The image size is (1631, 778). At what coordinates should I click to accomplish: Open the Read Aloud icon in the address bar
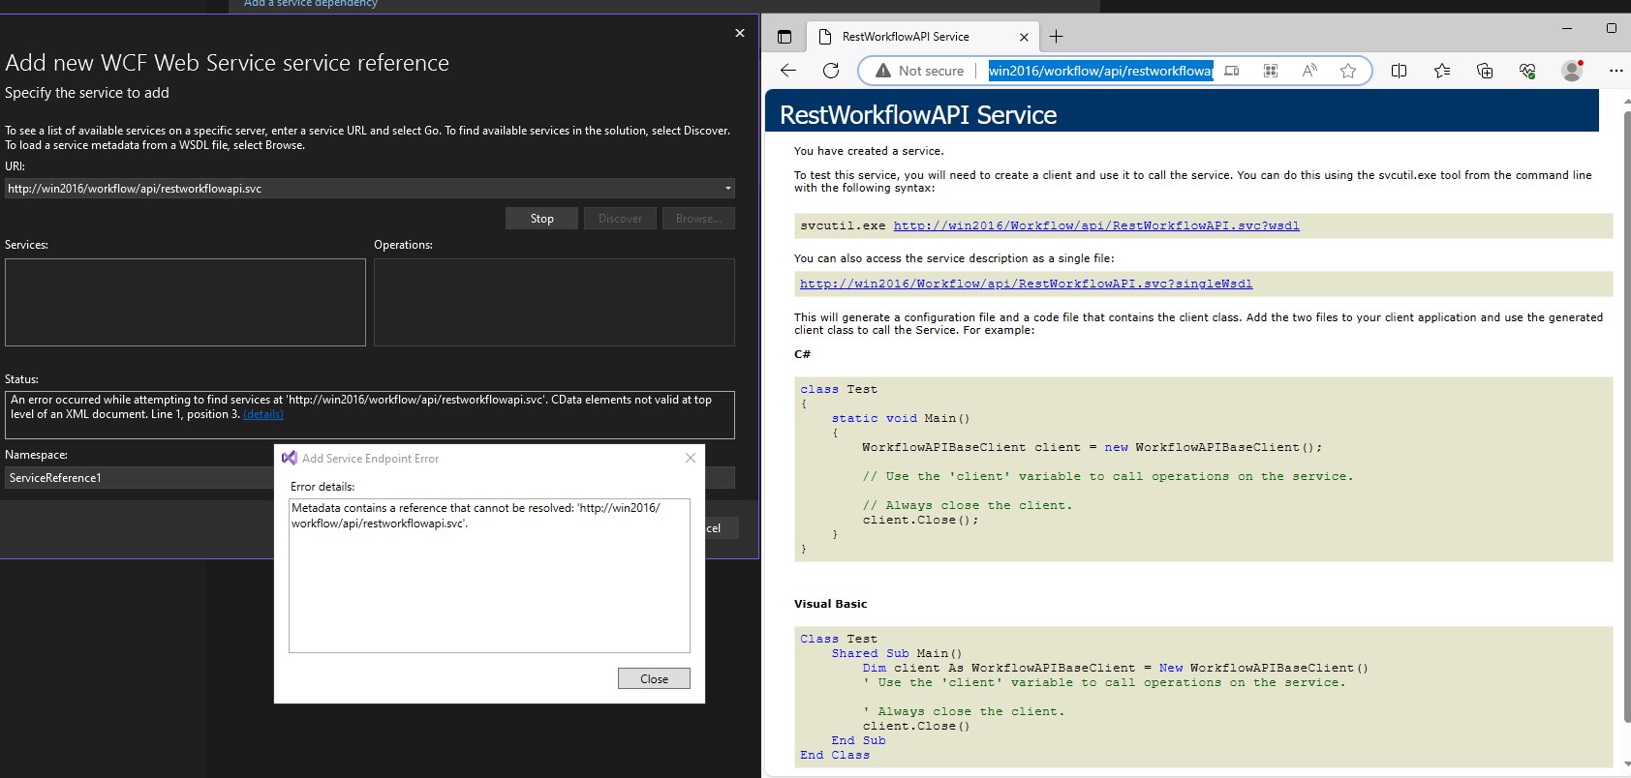click(1309, 71)
